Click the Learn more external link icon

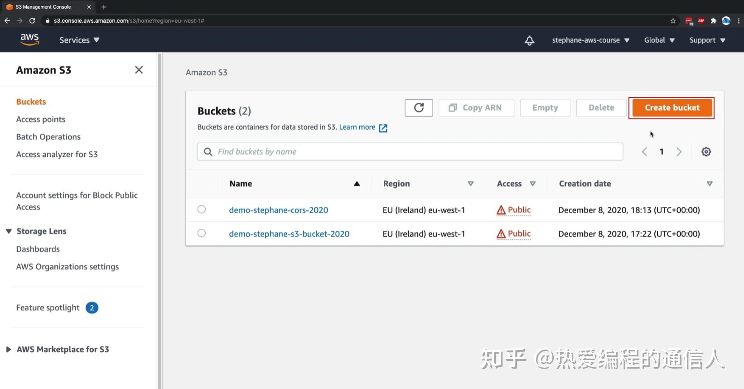(383, 128)
